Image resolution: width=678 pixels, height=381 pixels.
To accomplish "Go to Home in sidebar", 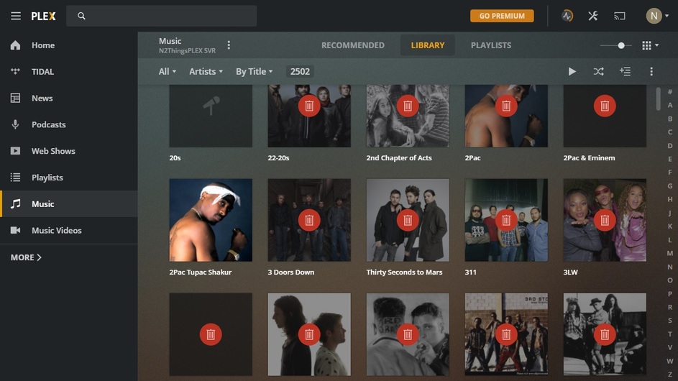I will [69, 45].
